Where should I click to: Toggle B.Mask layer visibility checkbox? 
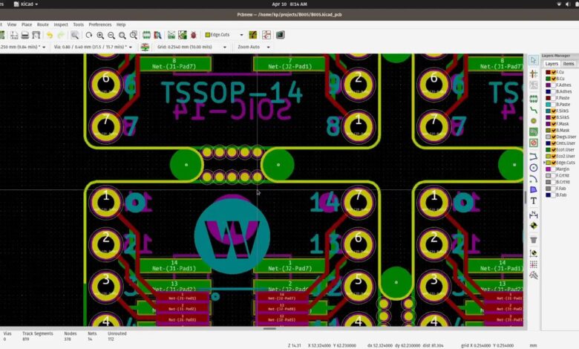(554, 131)
